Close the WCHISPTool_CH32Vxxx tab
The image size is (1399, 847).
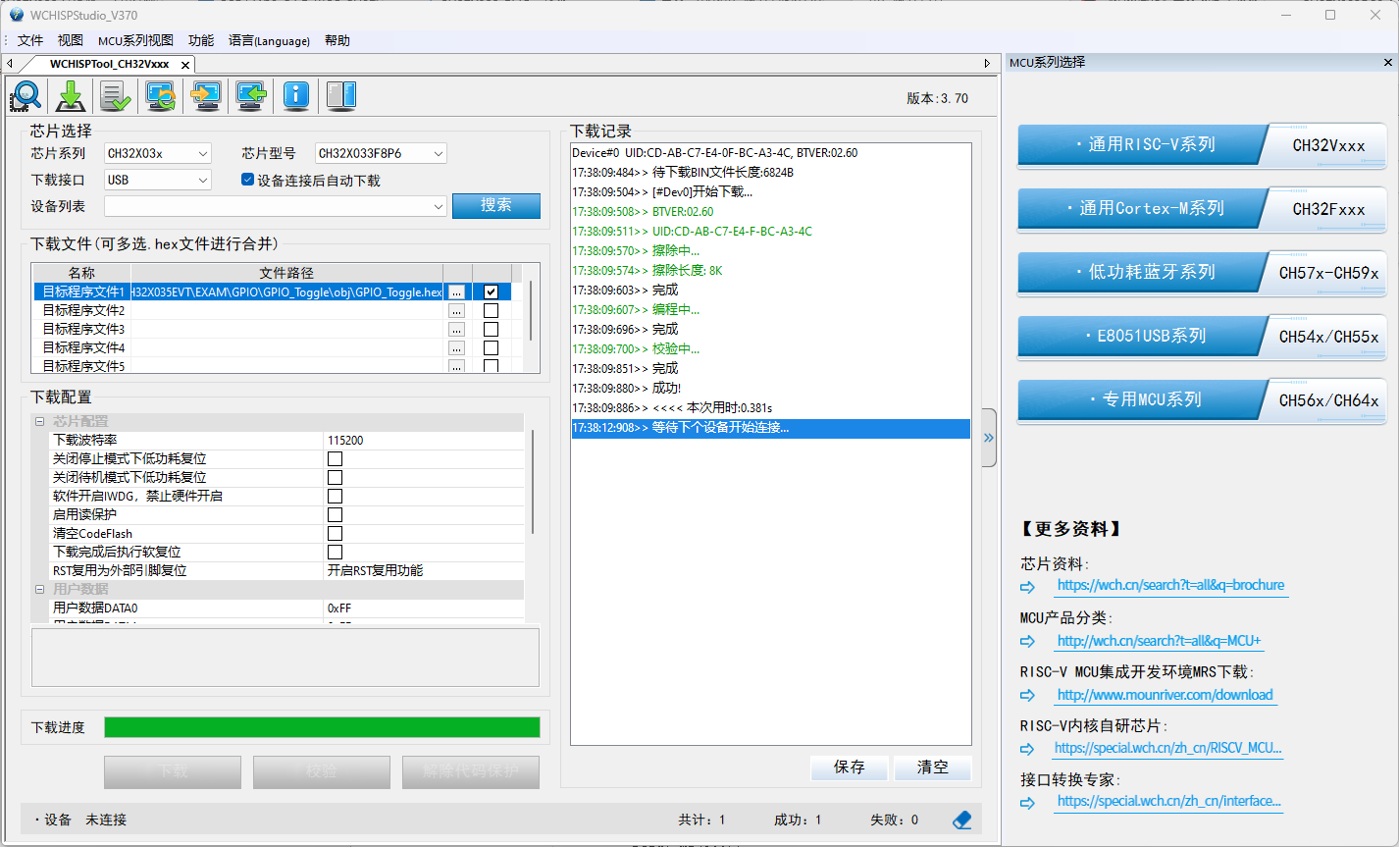pyautogui.click(x=185, y=65)
